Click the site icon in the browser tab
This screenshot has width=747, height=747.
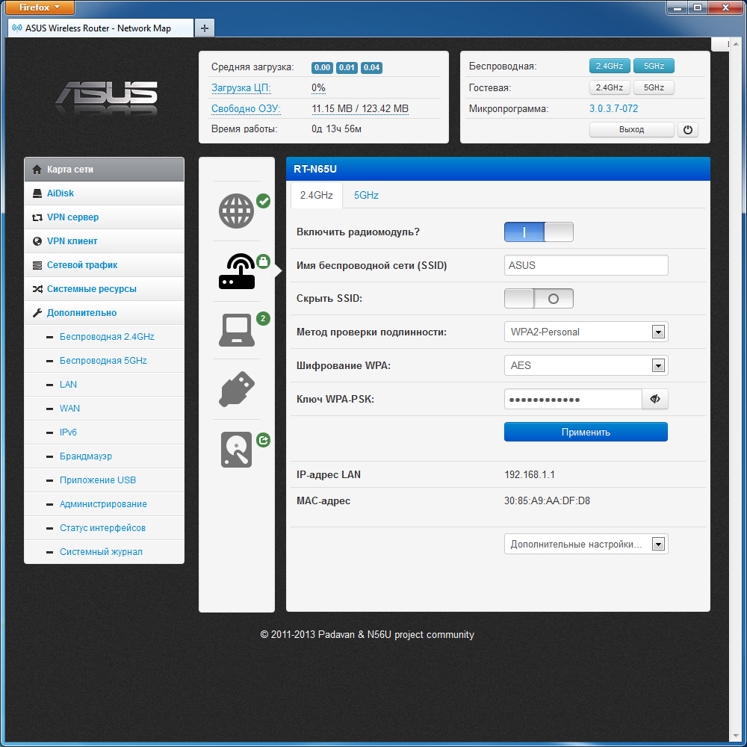click(17, 28)
